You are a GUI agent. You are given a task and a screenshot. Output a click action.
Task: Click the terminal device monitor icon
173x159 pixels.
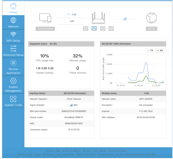pos(45,18)
